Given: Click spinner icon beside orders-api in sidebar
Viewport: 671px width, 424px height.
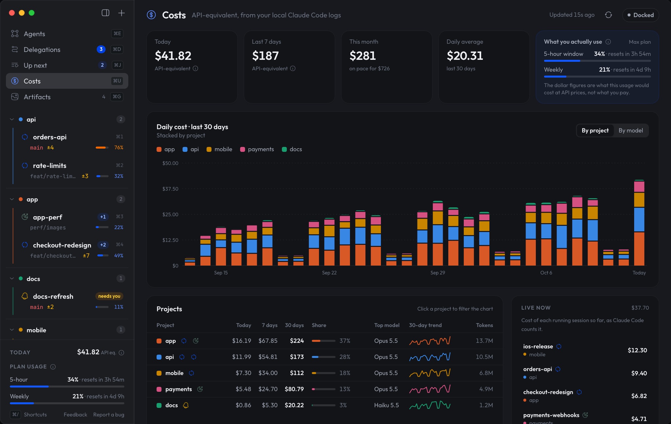Looking at the screenshot, I should point(25,137).
